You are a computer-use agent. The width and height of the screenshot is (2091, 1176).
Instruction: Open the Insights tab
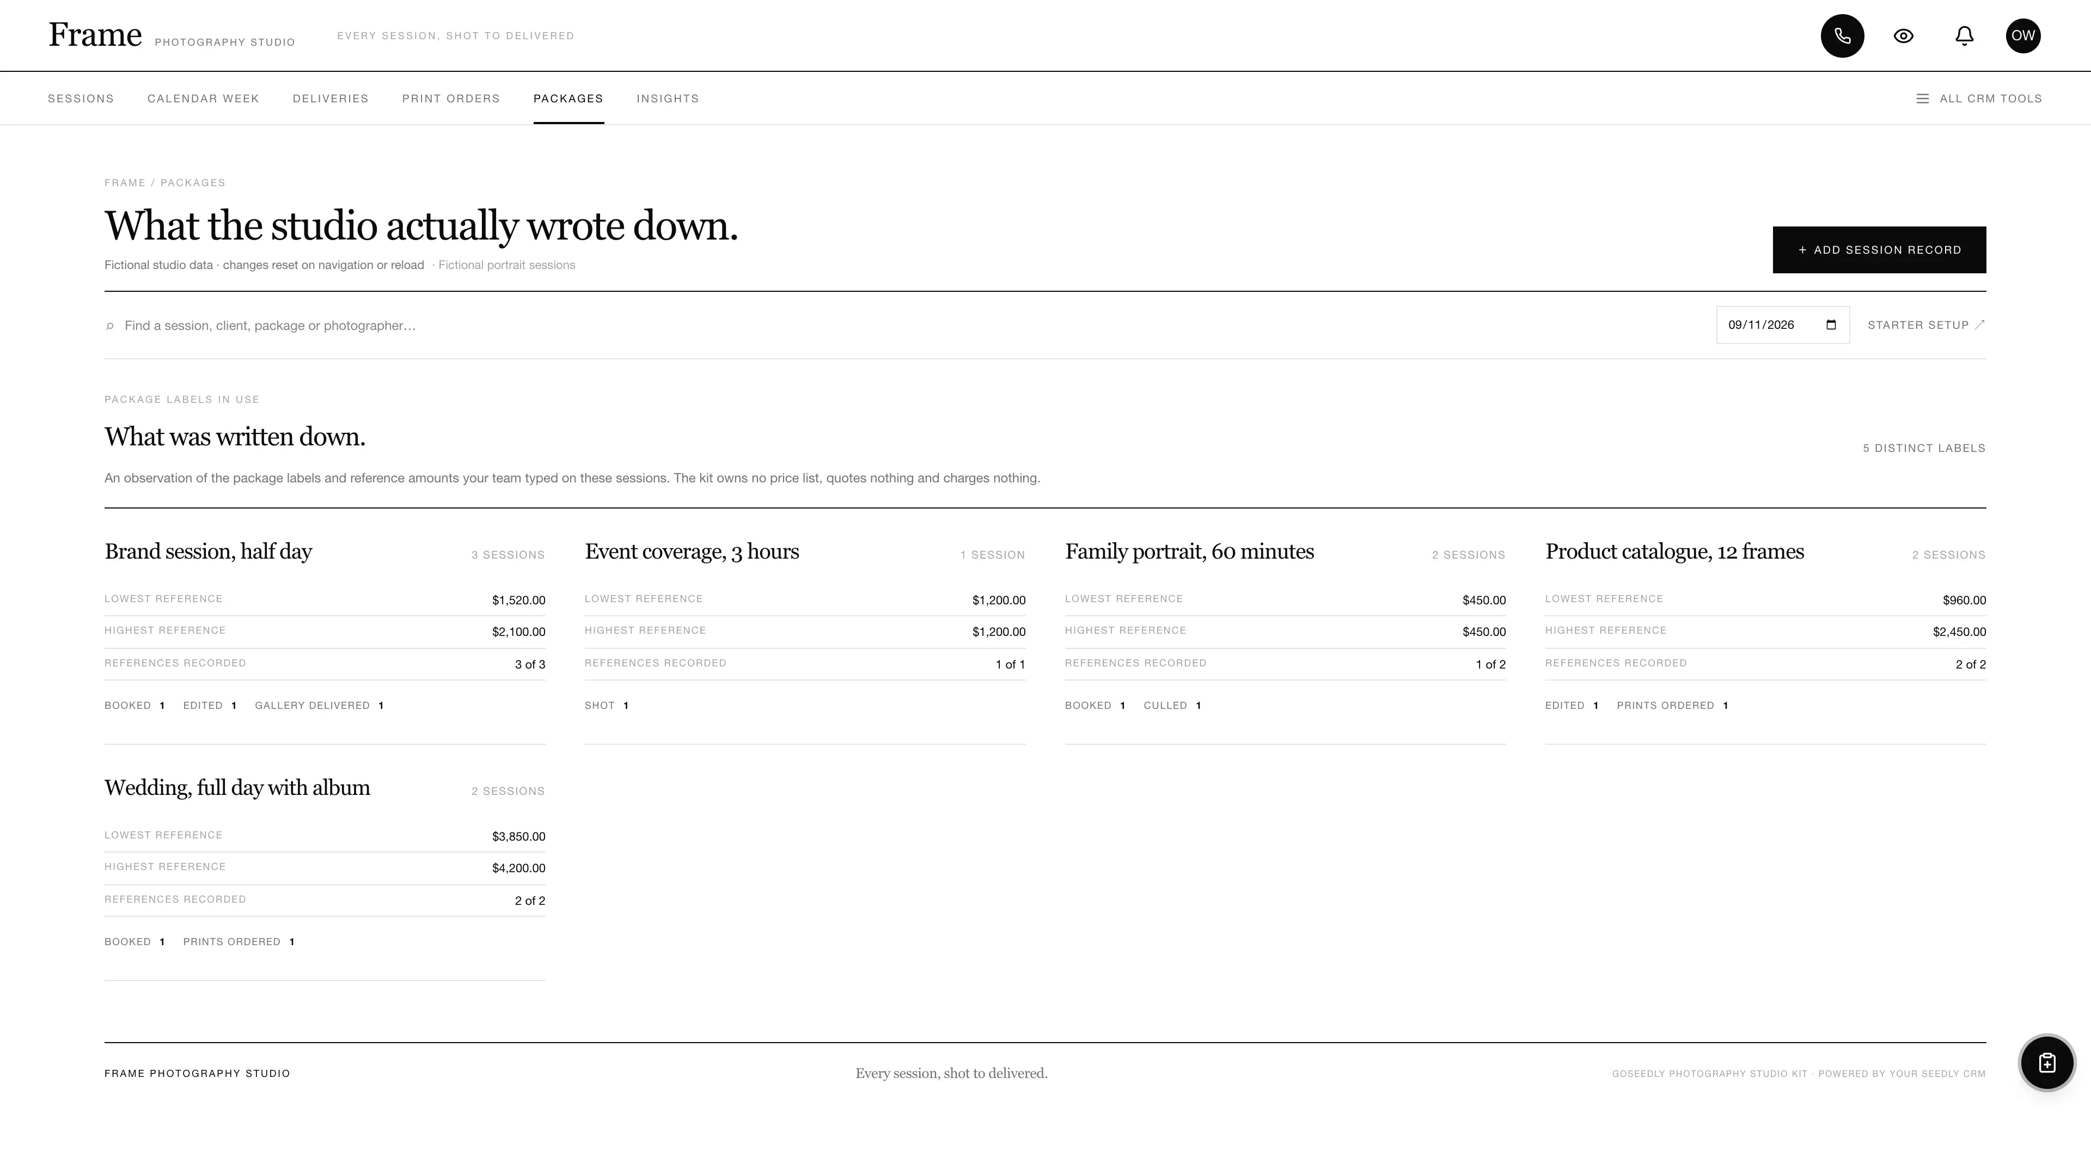[x=667, y=98]
